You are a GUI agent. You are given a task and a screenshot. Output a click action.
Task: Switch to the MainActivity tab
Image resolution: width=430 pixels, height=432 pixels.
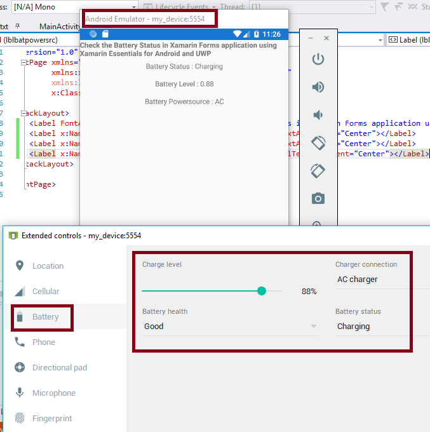[x=60, y=27]
